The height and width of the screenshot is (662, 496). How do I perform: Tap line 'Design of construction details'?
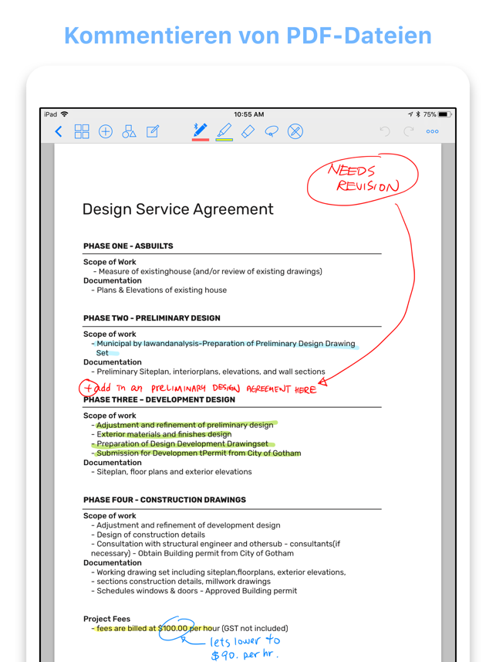click(148, 535)
